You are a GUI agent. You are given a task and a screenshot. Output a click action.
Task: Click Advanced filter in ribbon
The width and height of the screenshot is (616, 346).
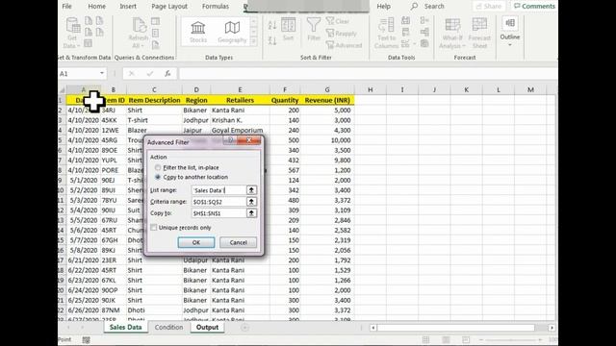[345, 45]
